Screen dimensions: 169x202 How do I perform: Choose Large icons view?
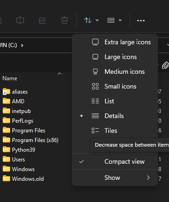[115, 57]
